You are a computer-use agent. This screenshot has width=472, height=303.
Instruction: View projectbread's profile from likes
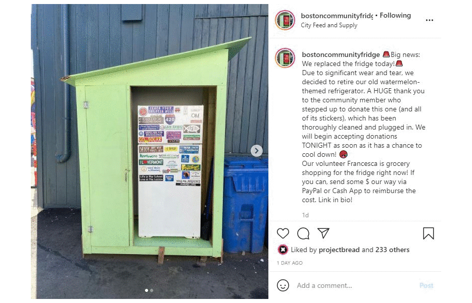coord(339,250)
